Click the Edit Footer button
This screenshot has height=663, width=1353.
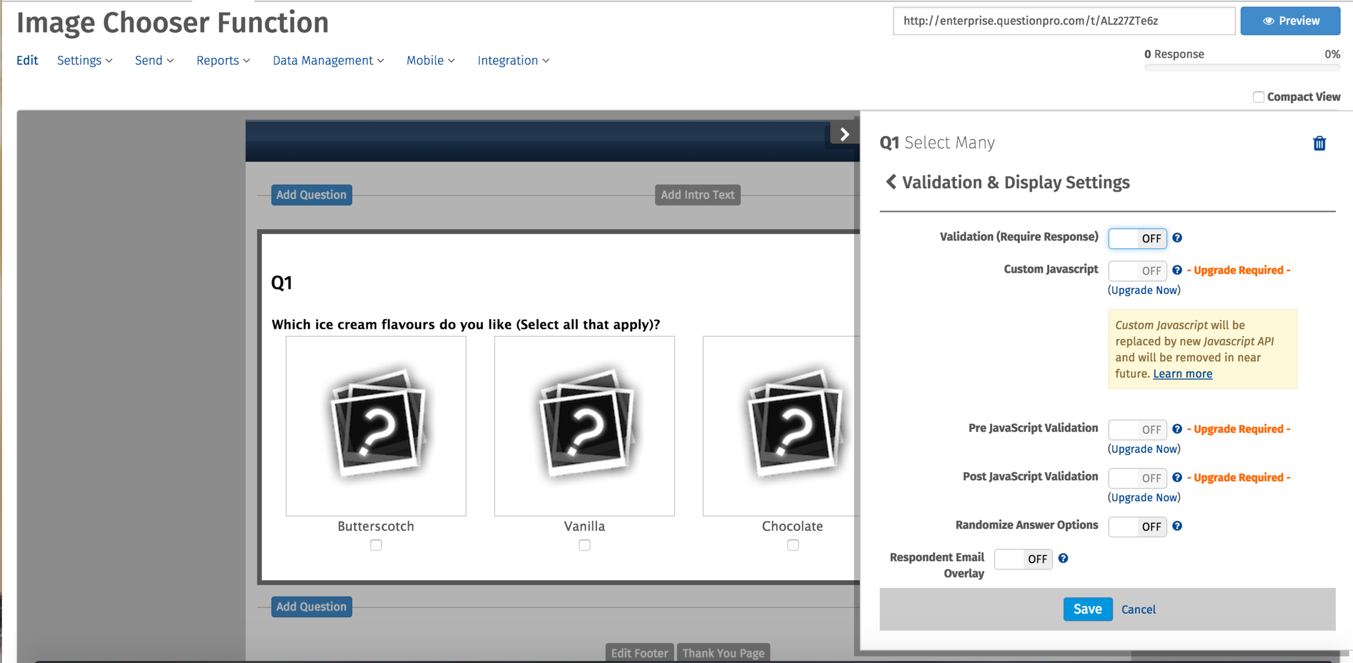tap(640, 653)
